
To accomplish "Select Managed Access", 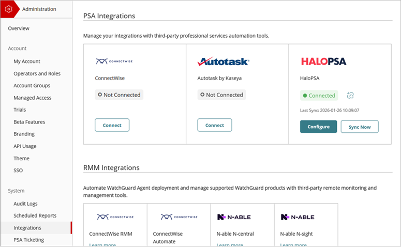I will coord(33,98).
